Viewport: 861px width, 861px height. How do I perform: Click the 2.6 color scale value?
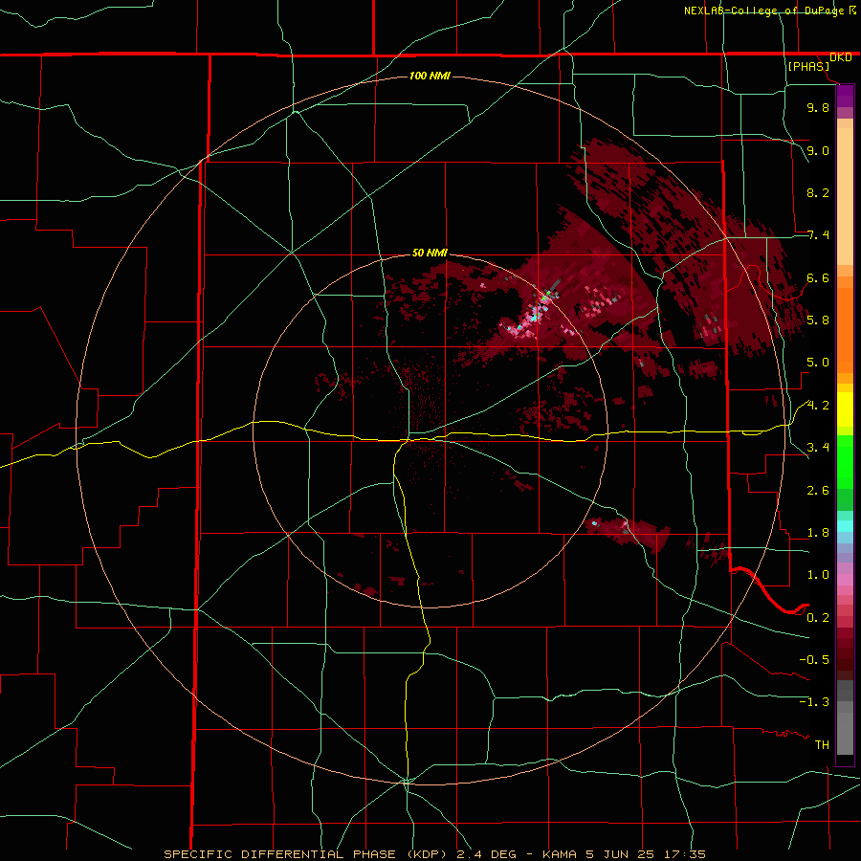click(818, 491)
